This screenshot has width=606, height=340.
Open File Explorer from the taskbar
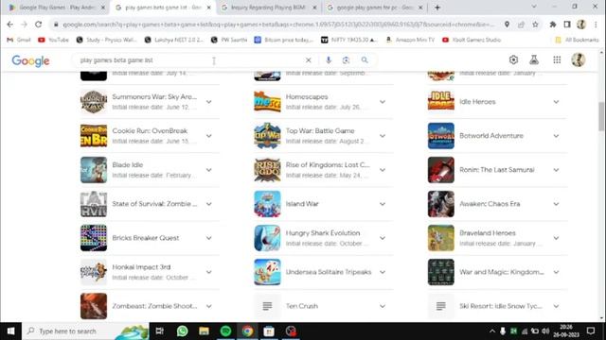point(204,331)
